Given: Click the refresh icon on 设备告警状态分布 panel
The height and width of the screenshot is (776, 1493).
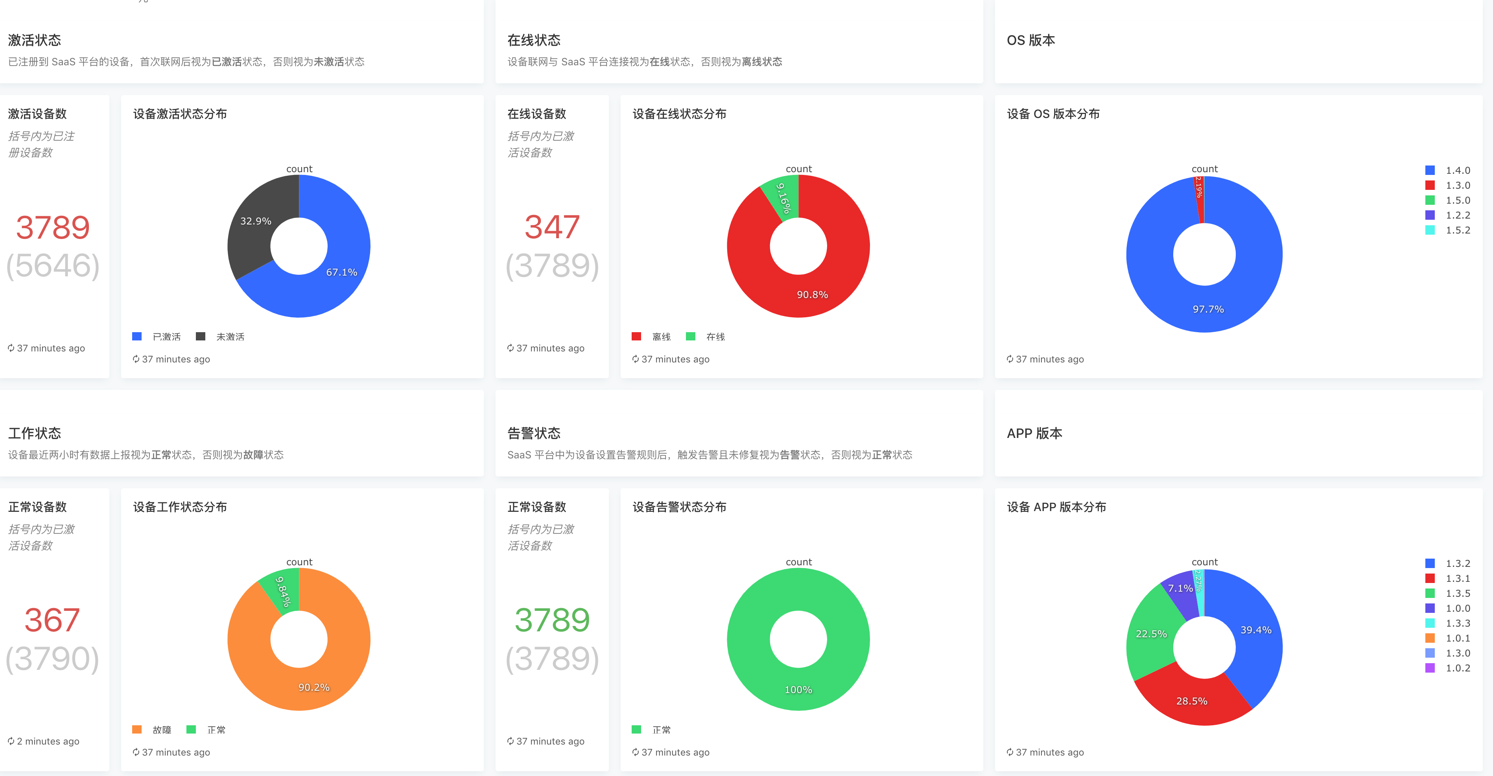Looking at the screenshot, I should (x=635, y=752).
